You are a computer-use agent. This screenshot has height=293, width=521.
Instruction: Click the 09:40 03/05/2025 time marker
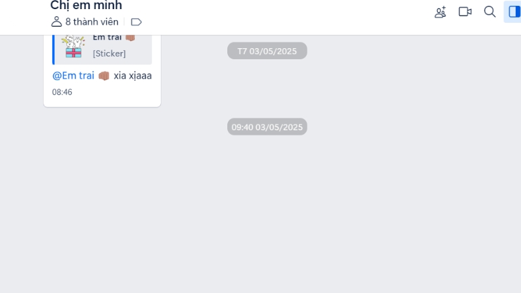pyautogui.click(x=267, y=127)
